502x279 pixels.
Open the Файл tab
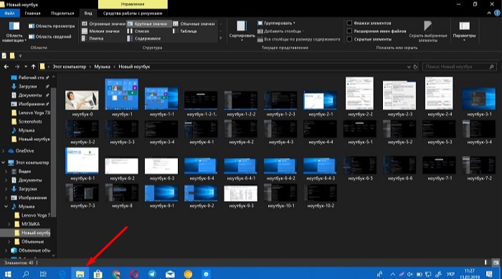[9, 14]
